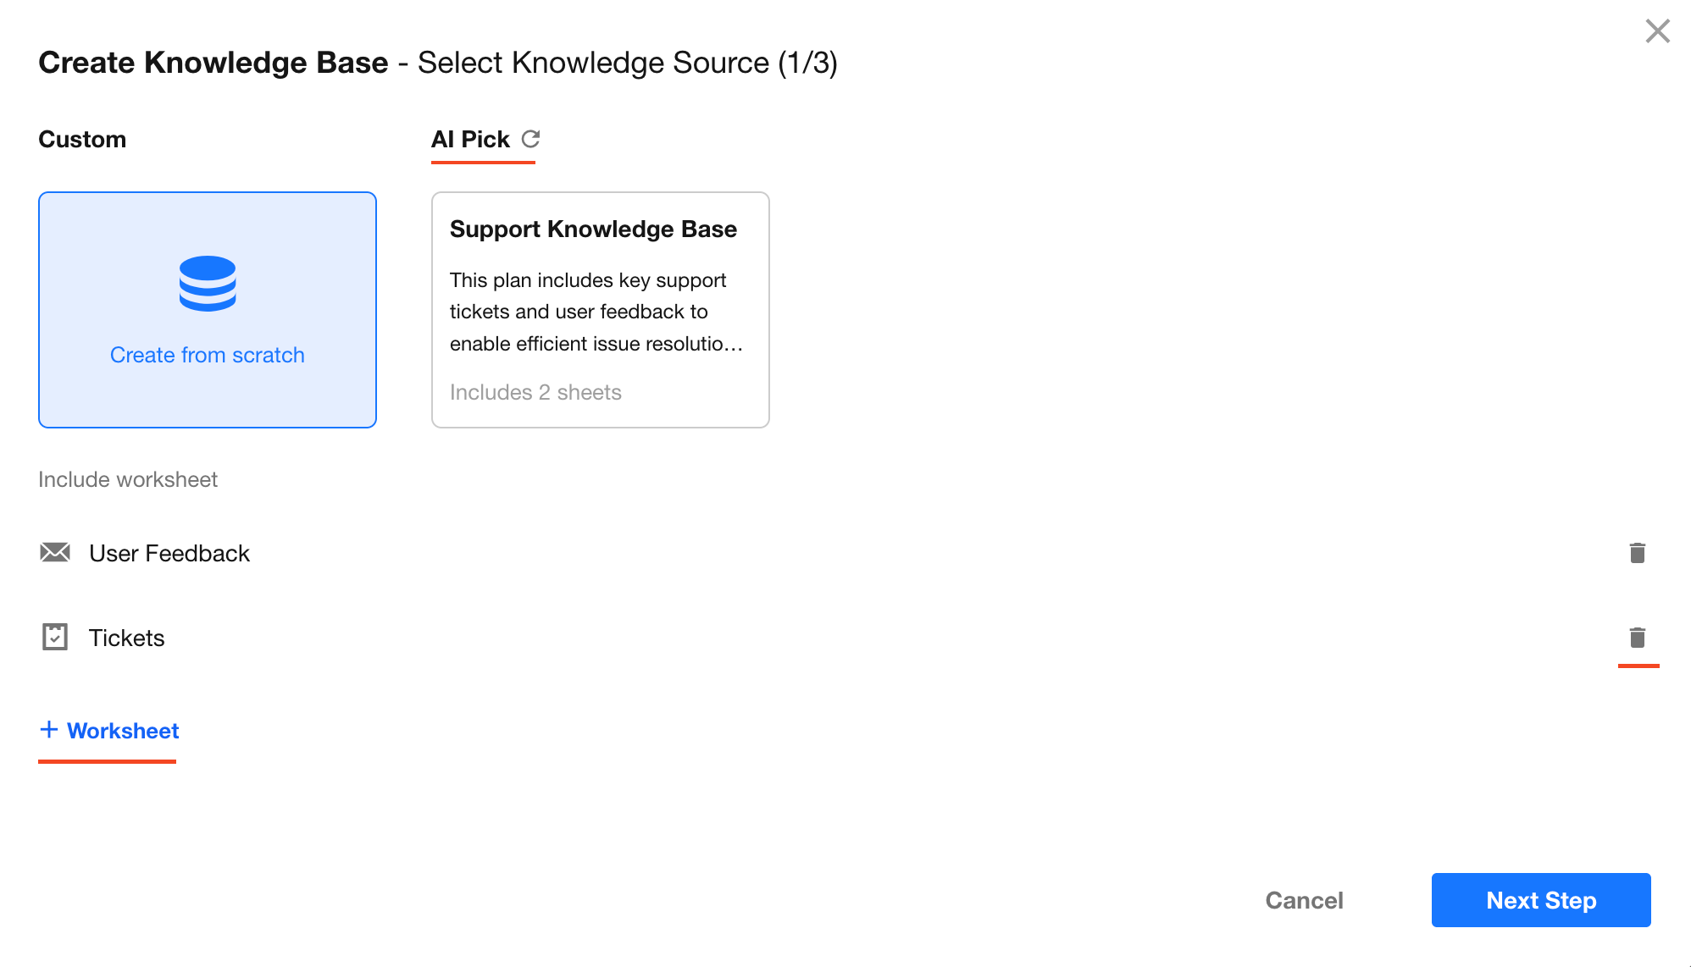Screen dimensions: 1691x967
Task: Close the Create Knowledge Base dialog
Action: [1657, 31]
